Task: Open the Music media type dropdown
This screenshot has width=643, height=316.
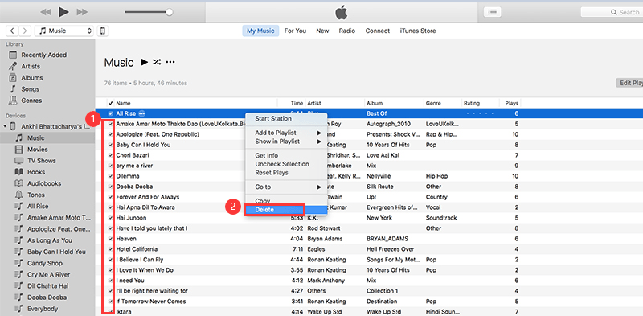Action: tap(64, 31)
